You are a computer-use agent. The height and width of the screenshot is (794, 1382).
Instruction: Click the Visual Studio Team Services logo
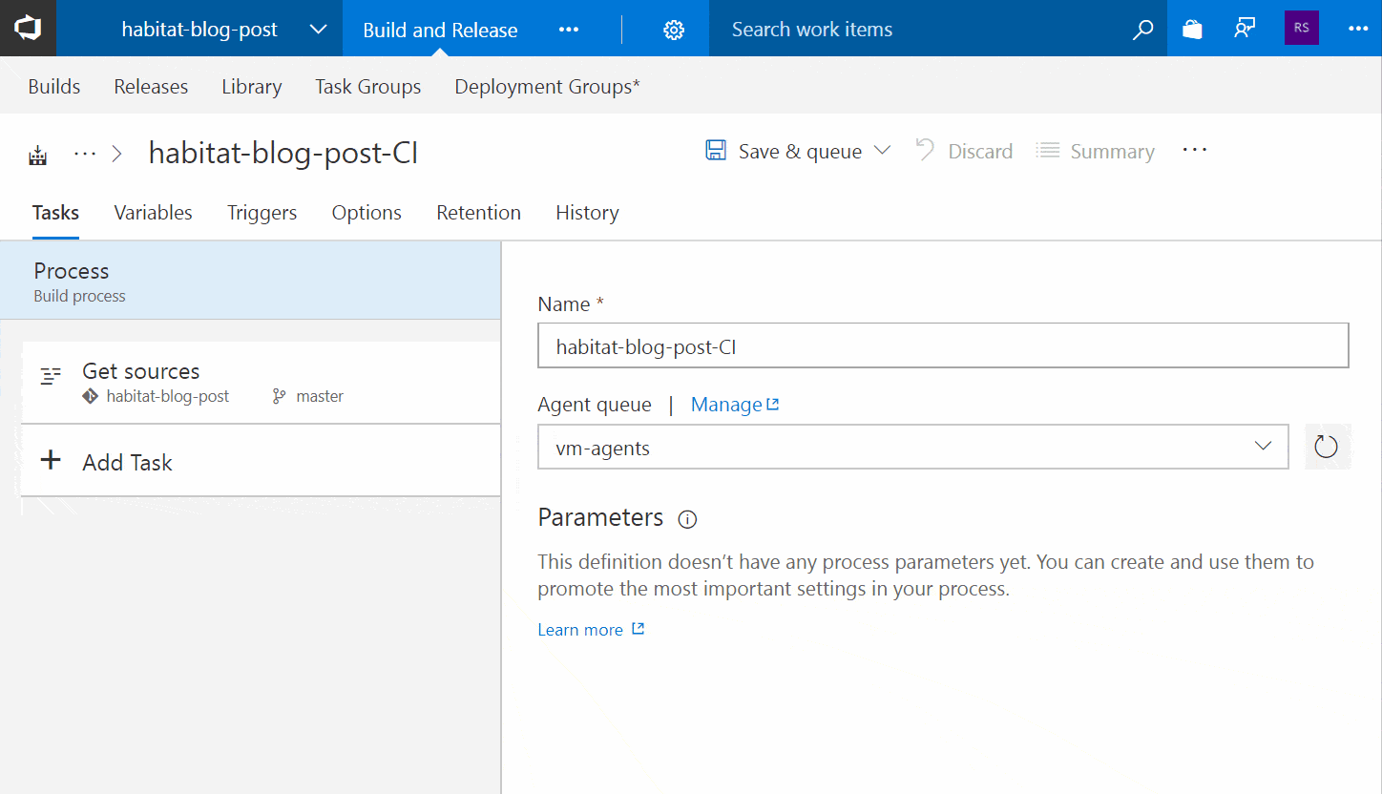pos(28,29)
